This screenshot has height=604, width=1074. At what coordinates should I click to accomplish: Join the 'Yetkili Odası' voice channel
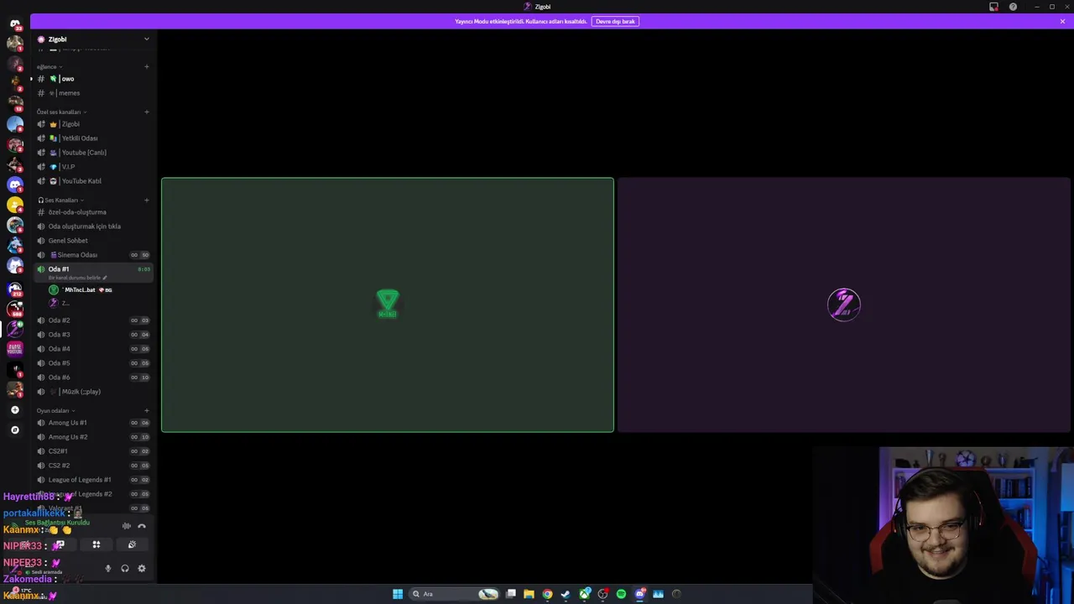tap(93, 138)
